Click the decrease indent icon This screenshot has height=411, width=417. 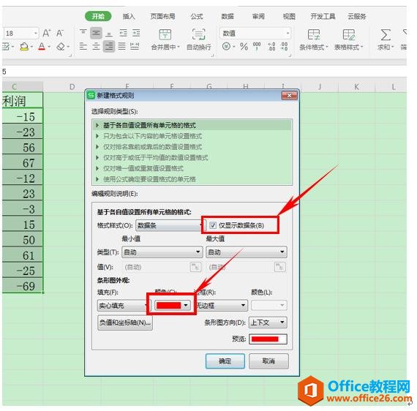pyautogui.click(x=123, y=33)
